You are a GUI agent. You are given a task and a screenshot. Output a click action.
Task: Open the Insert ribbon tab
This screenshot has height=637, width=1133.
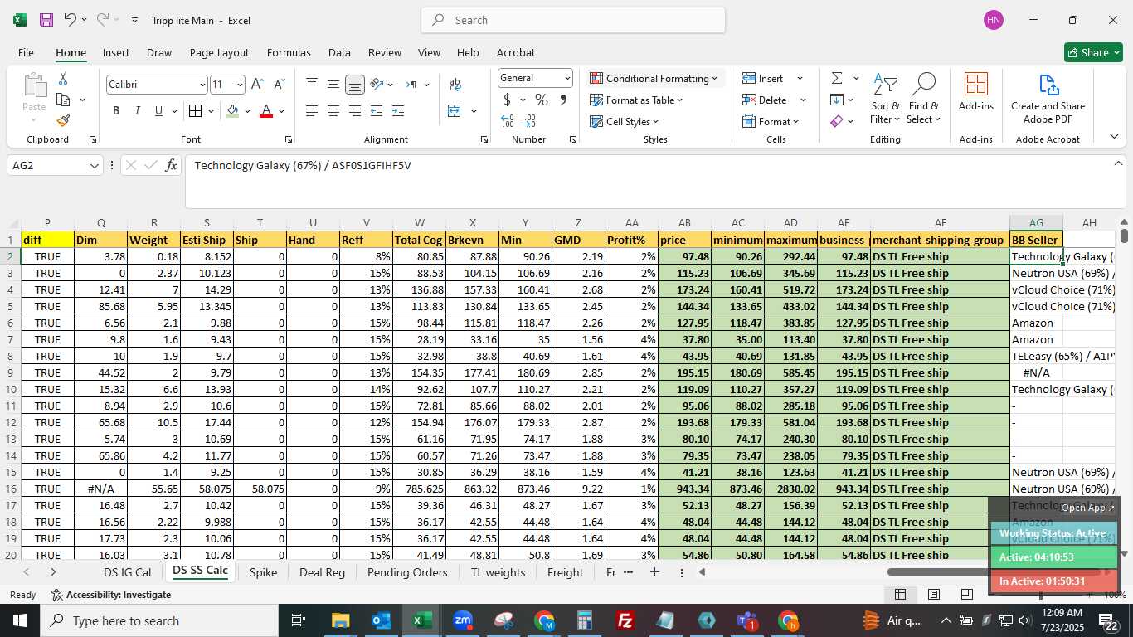116,52
